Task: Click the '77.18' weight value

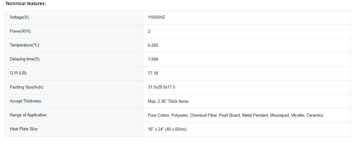Action: pyautogui.click(x=153, y=73)
